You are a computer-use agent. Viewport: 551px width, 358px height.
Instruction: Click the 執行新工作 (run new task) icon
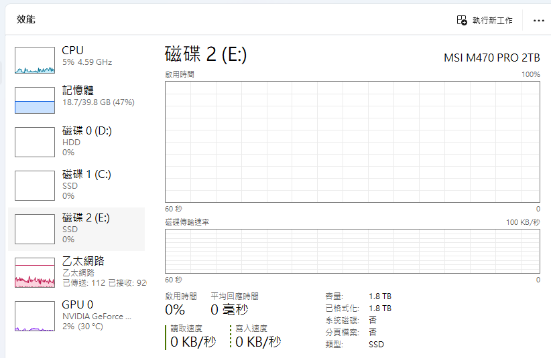coord(462,20)
